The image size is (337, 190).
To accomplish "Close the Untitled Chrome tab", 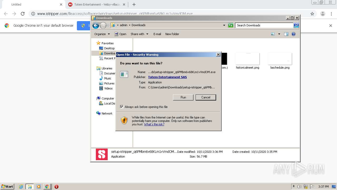I will click(61, 4).
